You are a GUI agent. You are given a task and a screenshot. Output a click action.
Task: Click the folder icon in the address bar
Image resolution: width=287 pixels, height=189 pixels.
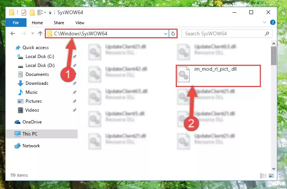(50, 33)
